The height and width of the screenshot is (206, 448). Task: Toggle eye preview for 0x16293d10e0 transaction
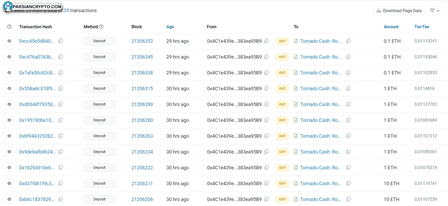tap(9, 167)
